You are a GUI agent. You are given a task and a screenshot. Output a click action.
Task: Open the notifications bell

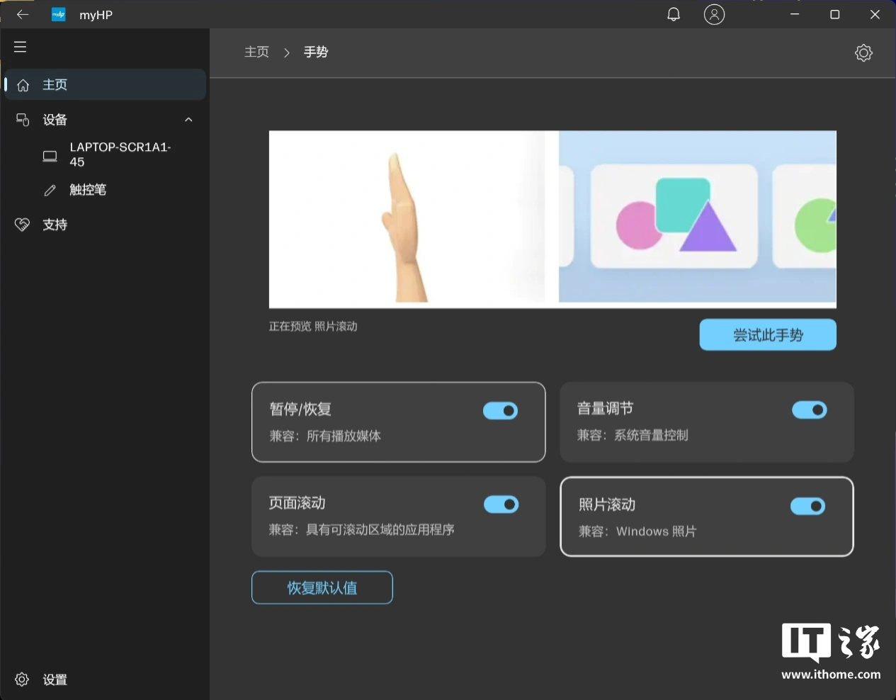tap(674, 14)
